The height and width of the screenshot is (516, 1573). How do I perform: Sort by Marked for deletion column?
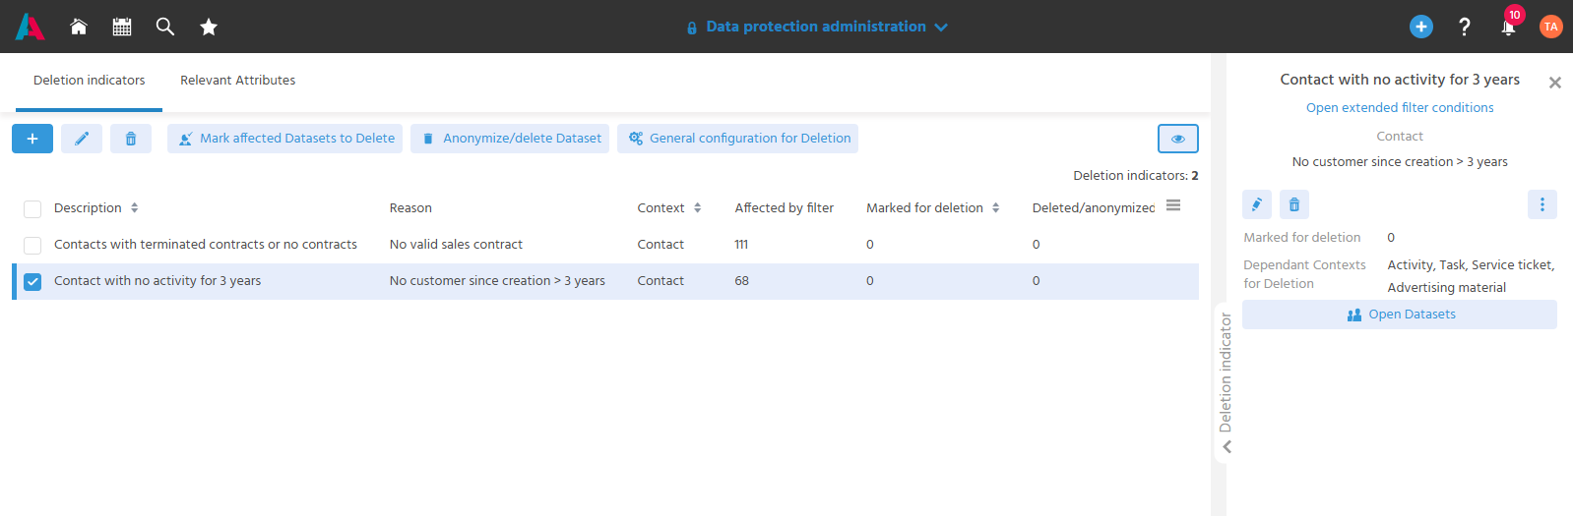click(995, 208)
